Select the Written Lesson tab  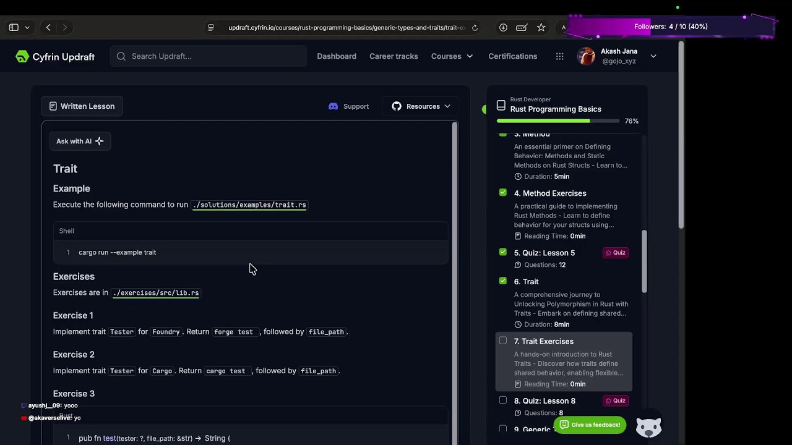(82, 106)
